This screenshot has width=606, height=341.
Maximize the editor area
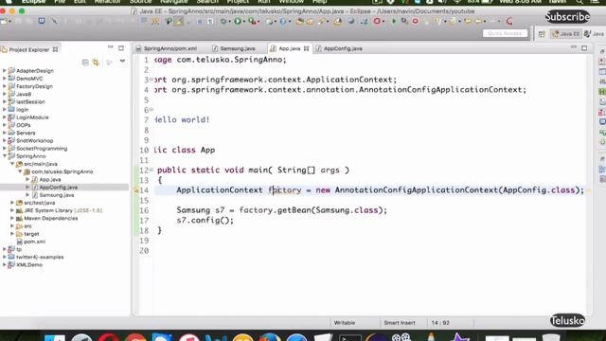click(x=584, y=48)
